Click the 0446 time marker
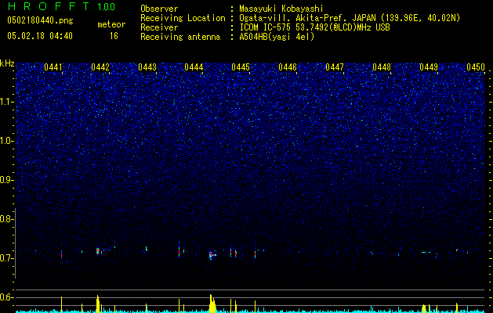Screen dimensions: 493x313 click(x=288, y=67)
